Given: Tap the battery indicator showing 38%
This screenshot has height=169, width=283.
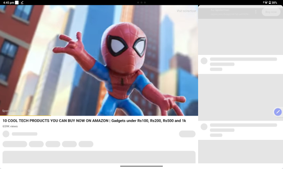Looking at the screenshot, I should (x=273, y=2).
